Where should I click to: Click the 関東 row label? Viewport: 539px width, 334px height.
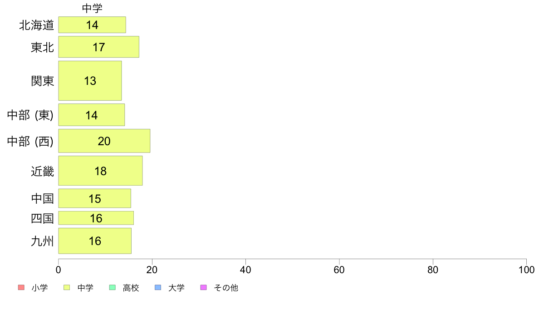click(x=43, y=81)
